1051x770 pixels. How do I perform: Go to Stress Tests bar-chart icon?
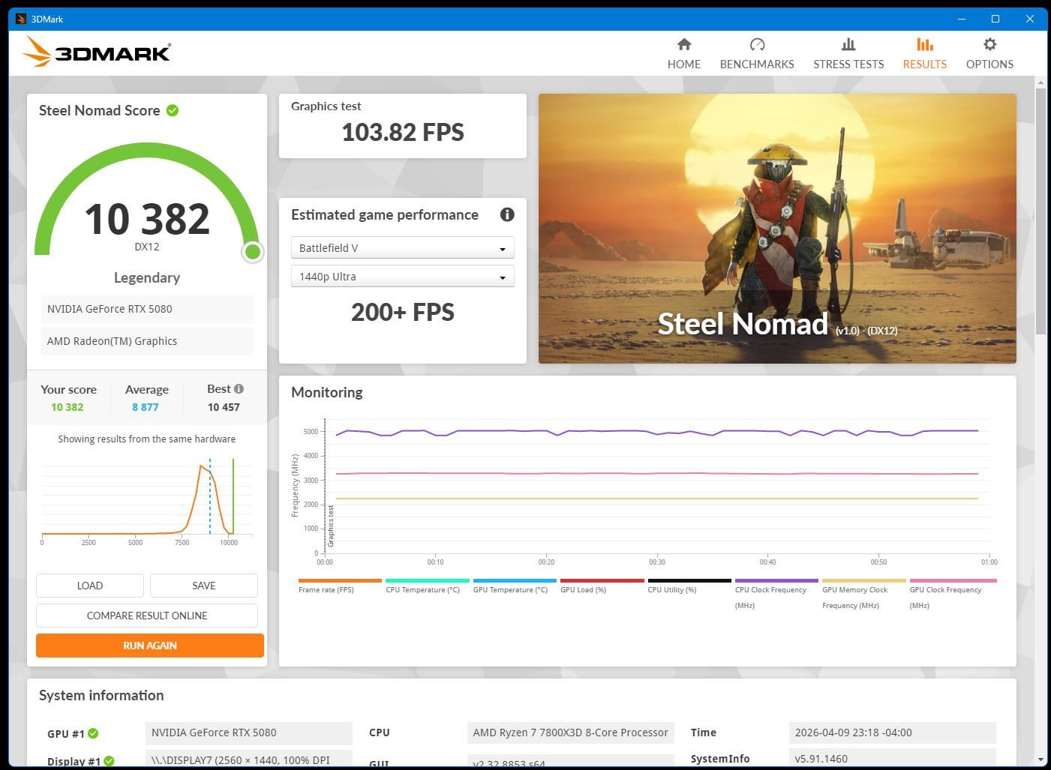click(x=848, y=45)
